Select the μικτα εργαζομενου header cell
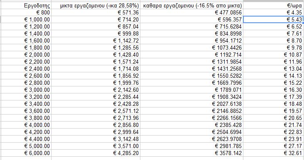The width and height of the screenshot is (304, 160). 96,6
